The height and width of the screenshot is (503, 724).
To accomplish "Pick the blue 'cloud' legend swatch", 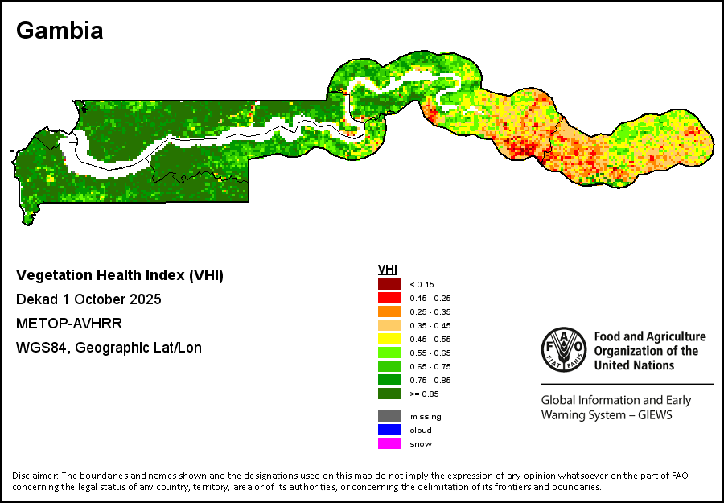I will tap(389, 430).
